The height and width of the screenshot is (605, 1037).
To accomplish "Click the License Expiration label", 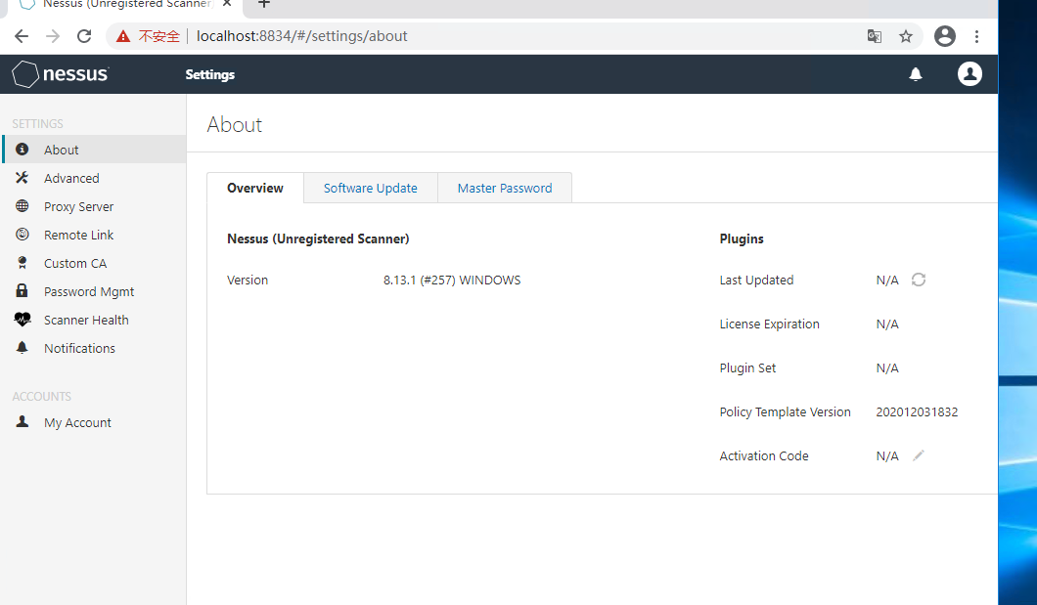I will [769, 324].
